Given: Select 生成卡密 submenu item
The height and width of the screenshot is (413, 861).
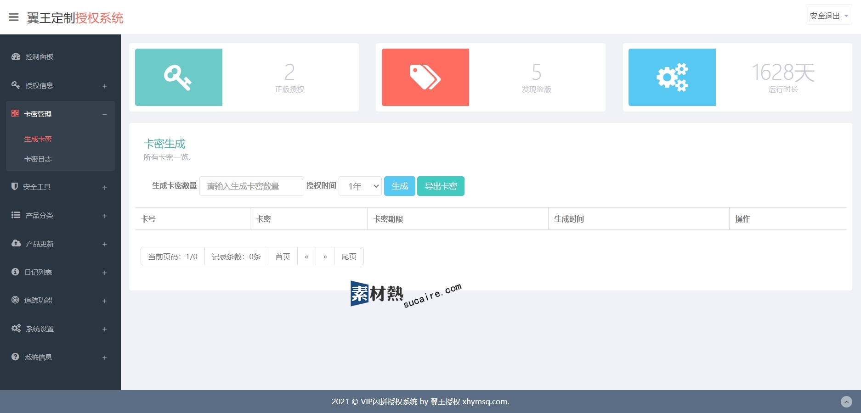Looking at the screenshot, I should [x=38, y=139].
